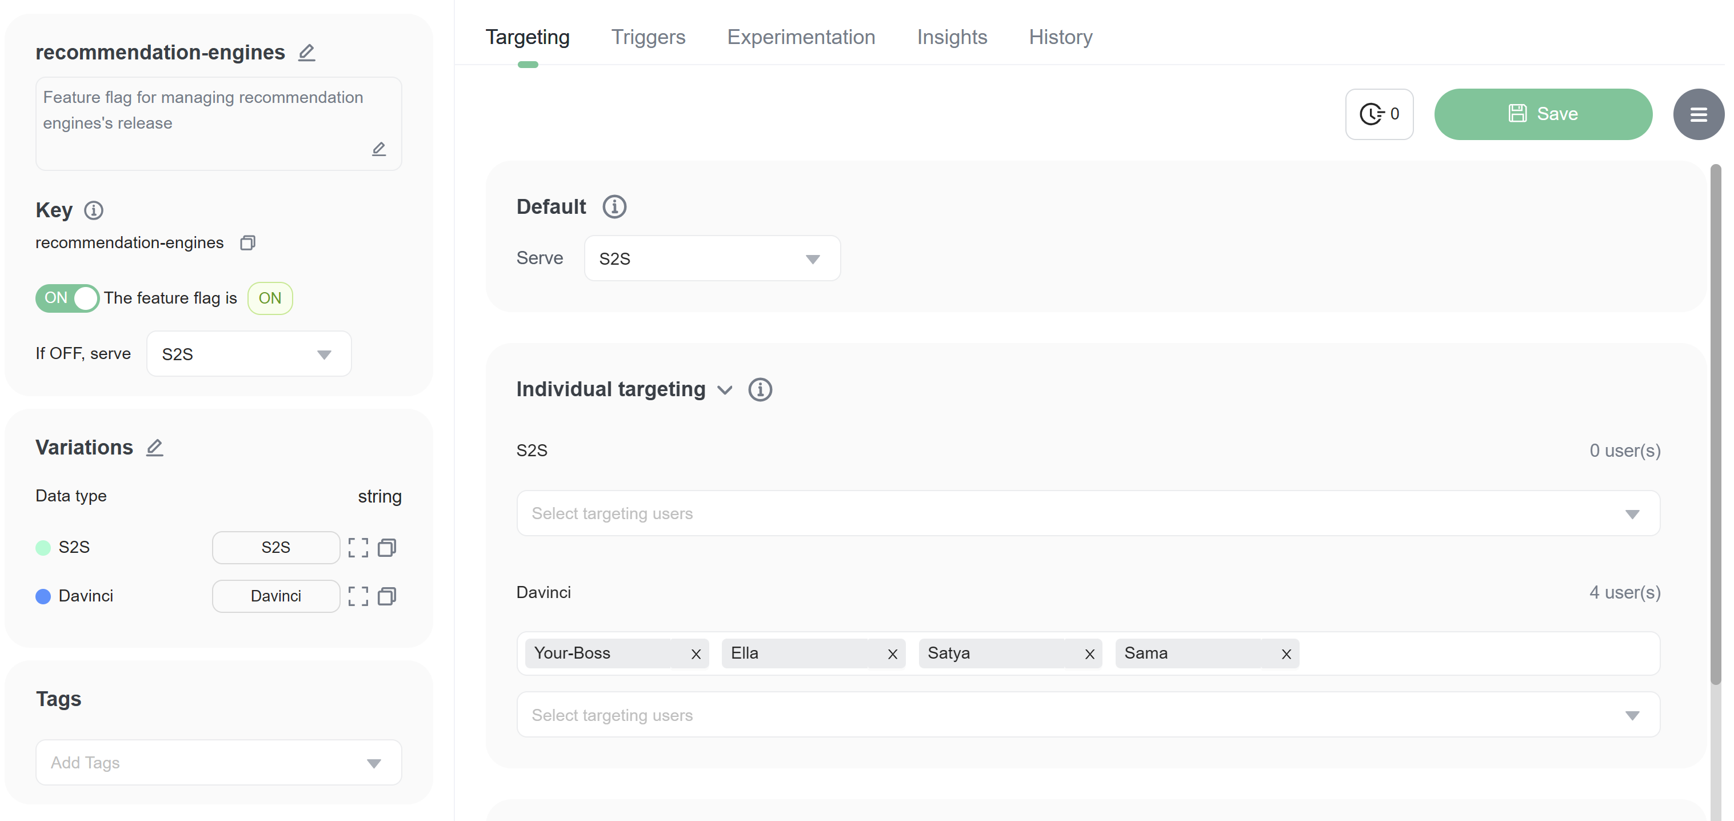Copy the Davinci variation value
Screen dimensions: 1734x821
(x=387, y=596)
